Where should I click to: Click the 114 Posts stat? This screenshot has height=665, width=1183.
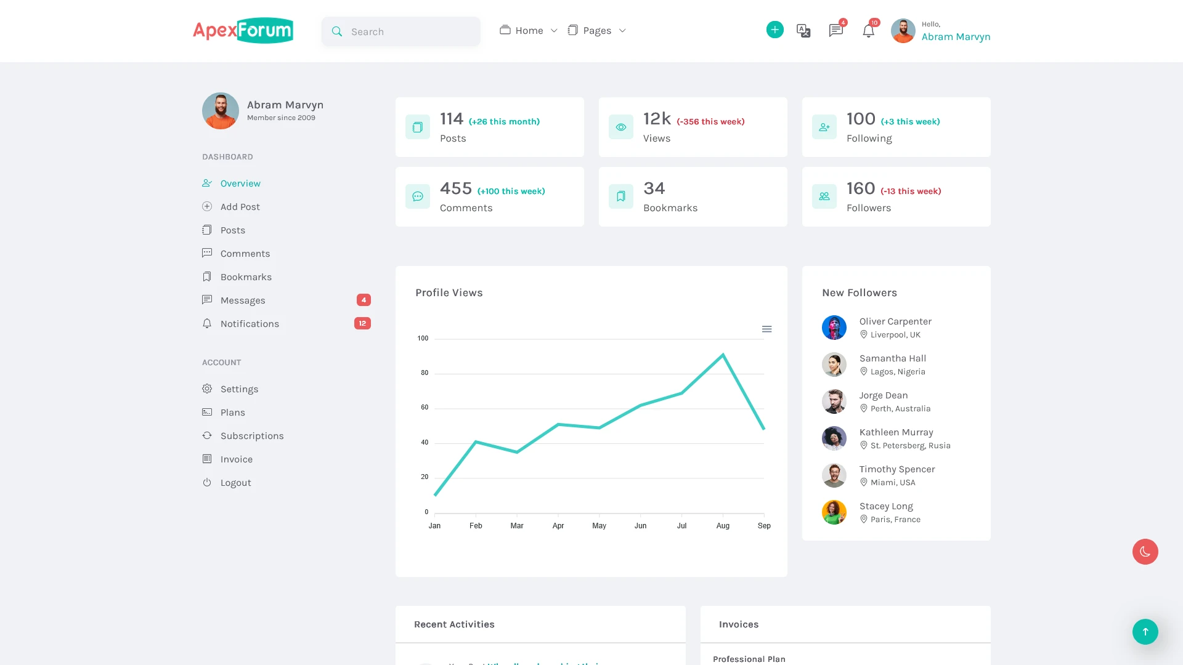pos(490,127)
